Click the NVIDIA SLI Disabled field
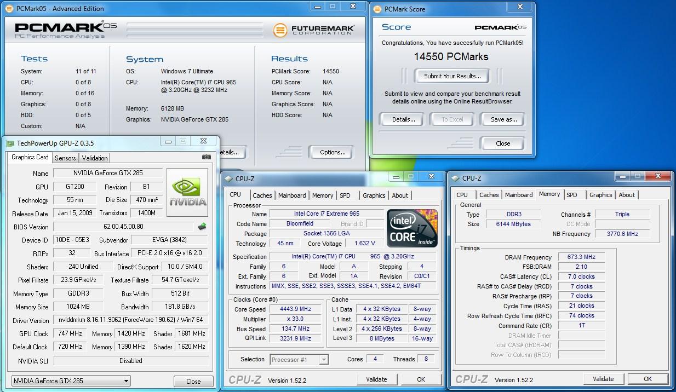This screenshot has width=676, height=392. (x=131, y=361)
